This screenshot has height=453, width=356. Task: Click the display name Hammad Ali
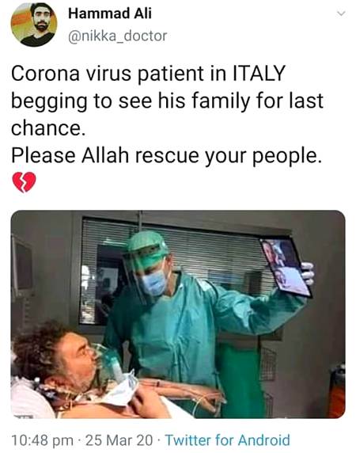[110, 13]
